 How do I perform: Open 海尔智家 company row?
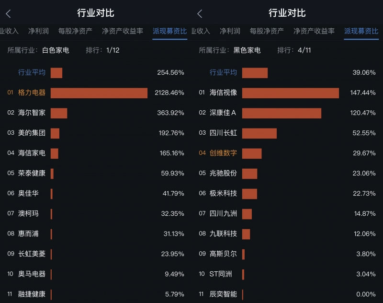[32, 113]
